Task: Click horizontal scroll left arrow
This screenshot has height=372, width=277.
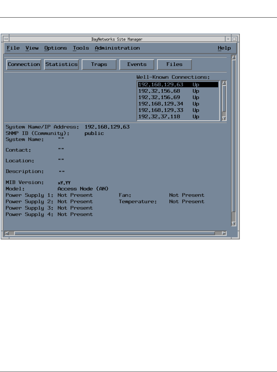Action: click(7, 233)
